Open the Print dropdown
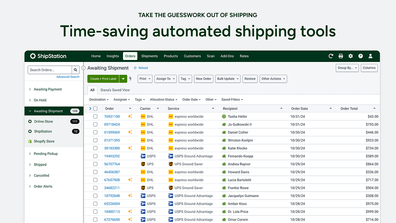 tap(145, 79)
